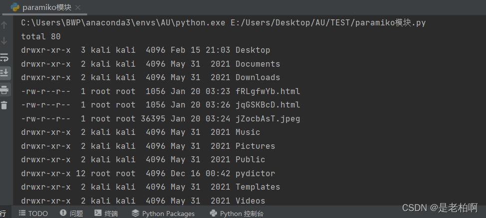The image size is (486, 218).
Task: Click the Python icon on the run tab
Action: click(x=14, y=7)
